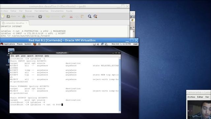Open the Camorama Ver menu
The width and height of the screenshot is (211, 119).
pos(207,97)
